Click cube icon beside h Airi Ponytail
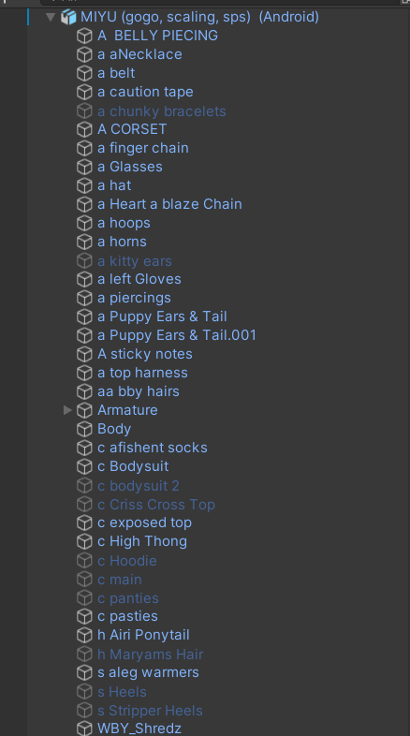410x736 pixels. [84, 635]
